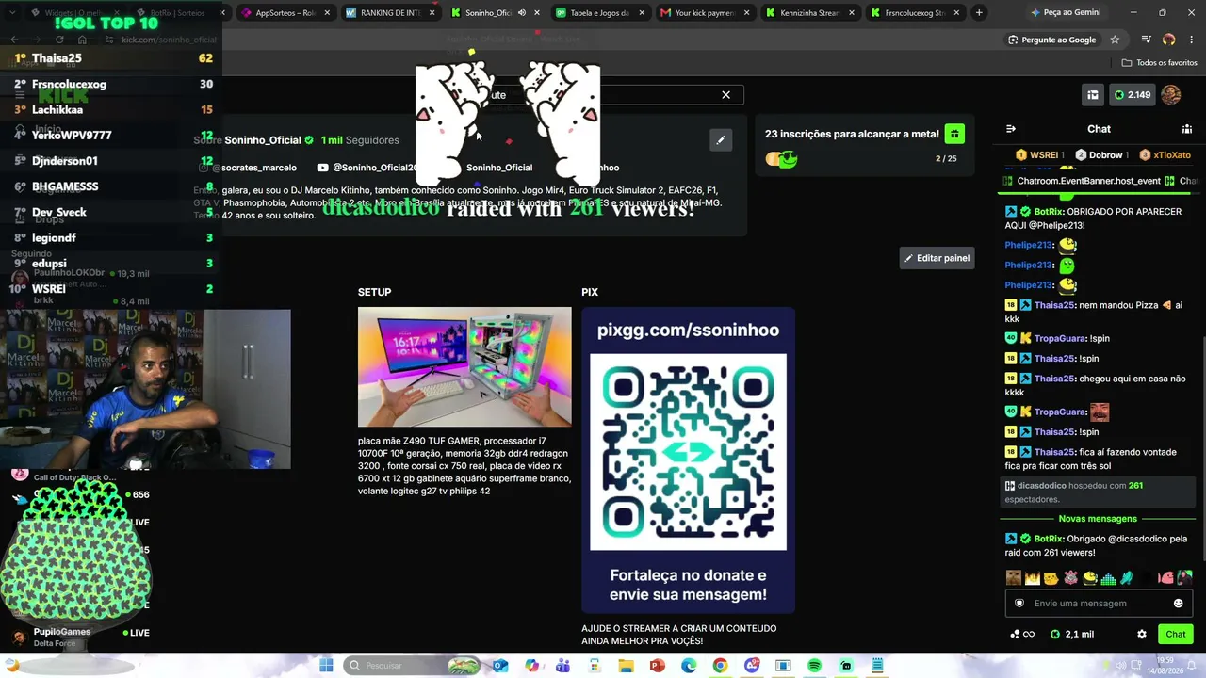The width and height of the screenshot is (1206, 678).
Task: Switch to the Tabela e Jogos browser tab
Action: [x=600, y=13]
